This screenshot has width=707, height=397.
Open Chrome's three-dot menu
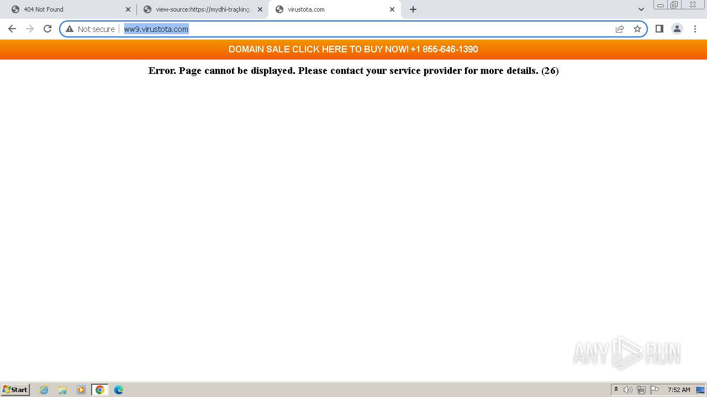click(695, 29)
